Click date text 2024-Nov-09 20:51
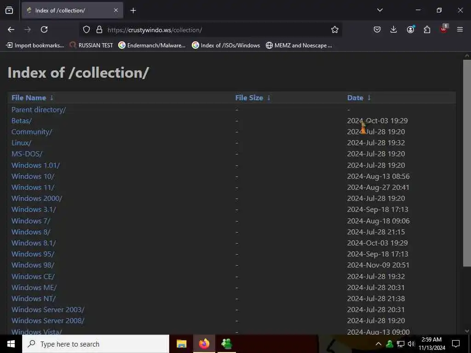Viewport: 471px width, 353px height. [378, 265]
